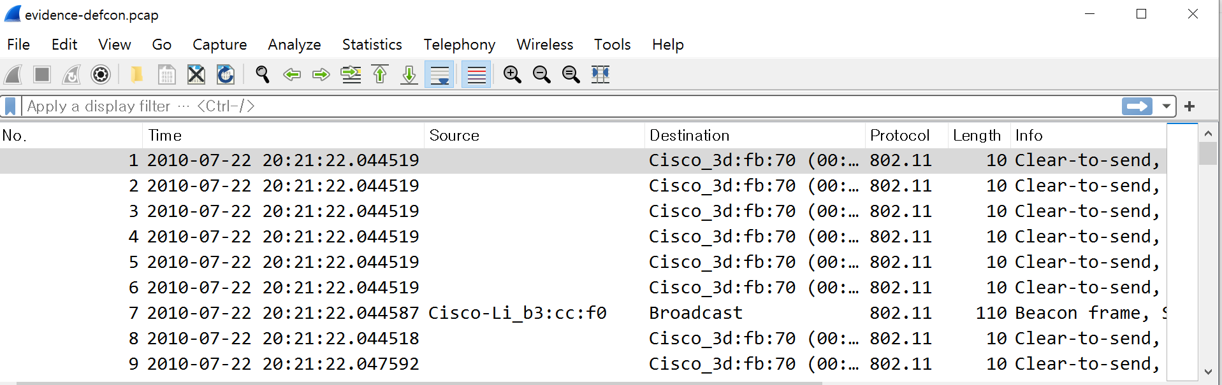Open the Capture menu

[x=220, y=45]
